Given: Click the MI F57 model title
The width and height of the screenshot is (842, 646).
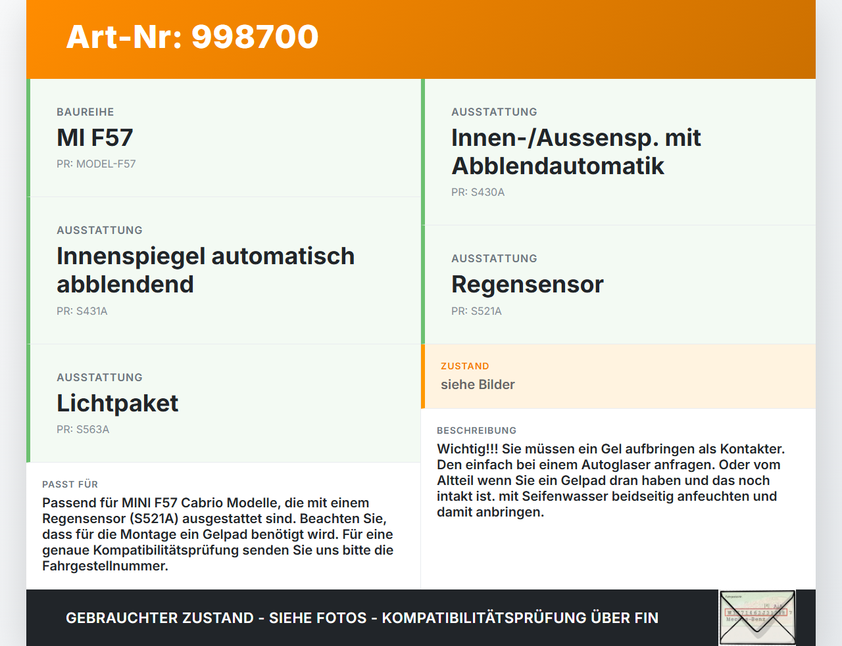Looking at the screenshot, I should (95, 137).
